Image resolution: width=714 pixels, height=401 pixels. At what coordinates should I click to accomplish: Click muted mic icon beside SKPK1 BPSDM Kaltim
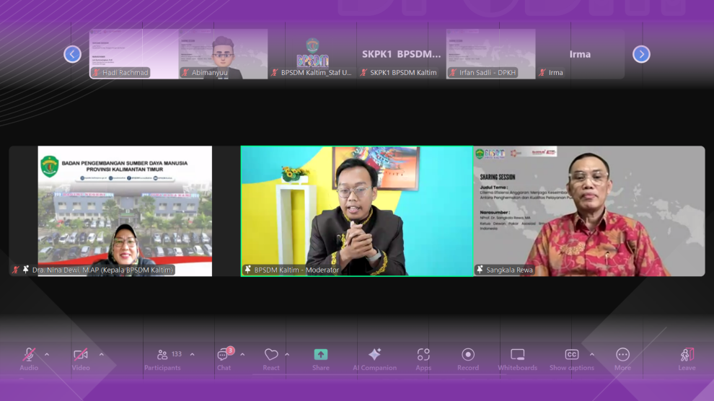363,72
